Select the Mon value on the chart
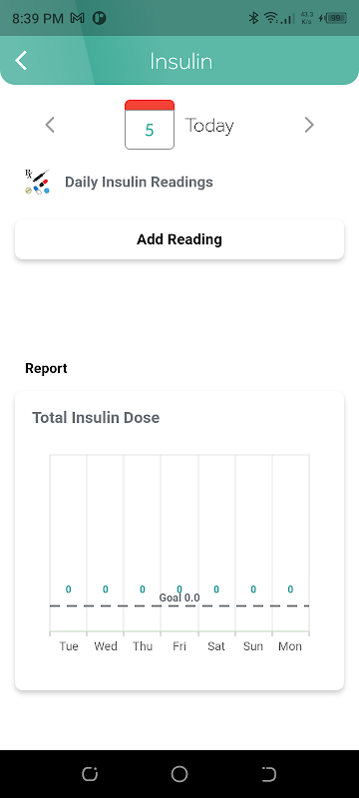The image size is (359, 798). [290, 590]
